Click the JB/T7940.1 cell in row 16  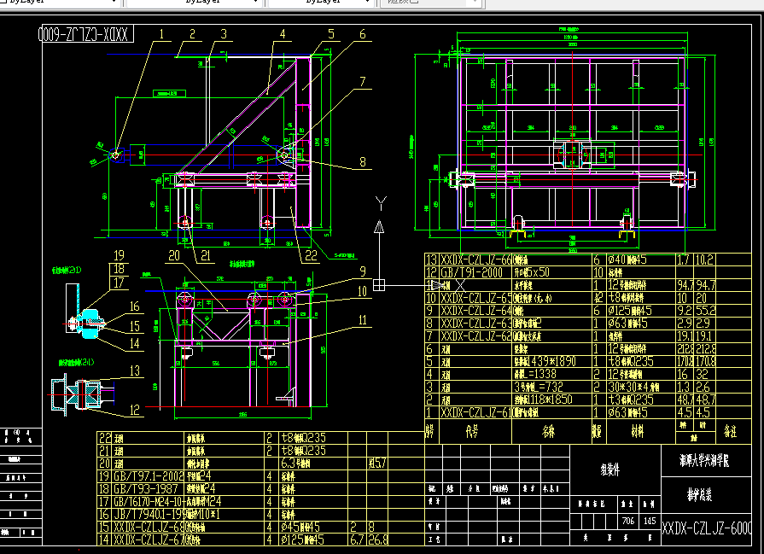coord(149,514)
